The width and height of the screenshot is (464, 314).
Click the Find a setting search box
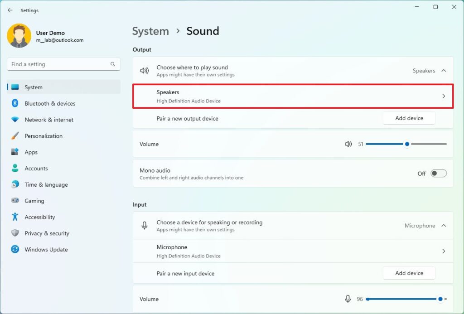tap(63, 64)
